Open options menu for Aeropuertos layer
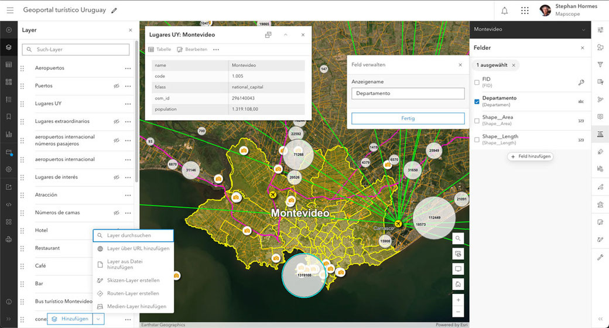Image resolution: width=609 pixels, height=328 pixels. (x=128, y=69)
